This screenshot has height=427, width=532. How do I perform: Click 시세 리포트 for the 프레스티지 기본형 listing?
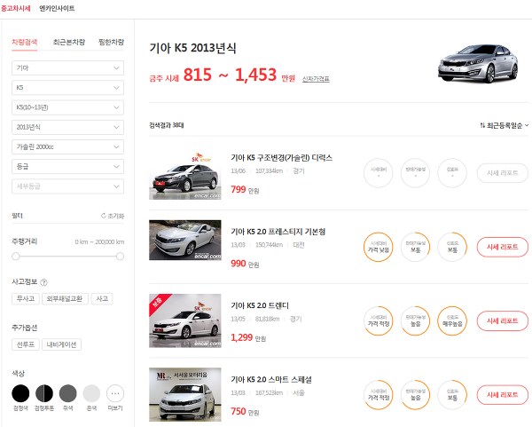[503, 247]
